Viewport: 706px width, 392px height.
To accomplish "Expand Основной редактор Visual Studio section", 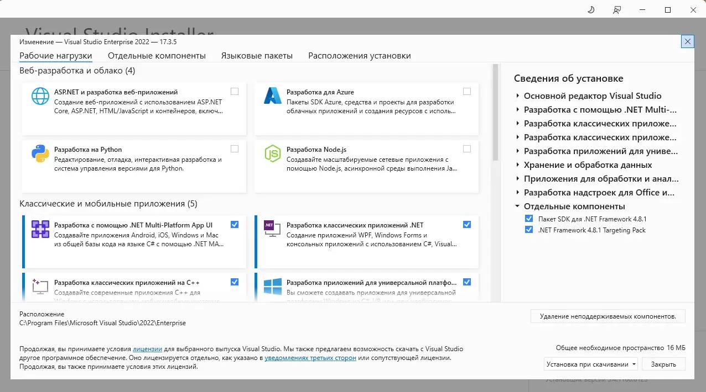I will [517, 96].
